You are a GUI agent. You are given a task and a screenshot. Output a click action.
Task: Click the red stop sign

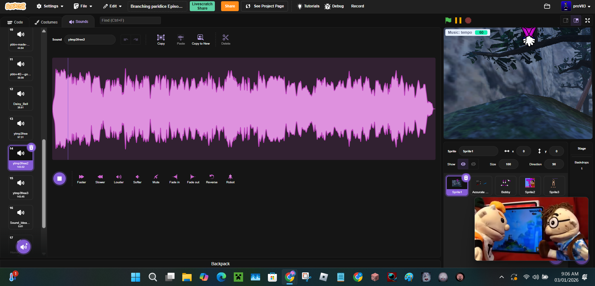(x=468, y=20)
